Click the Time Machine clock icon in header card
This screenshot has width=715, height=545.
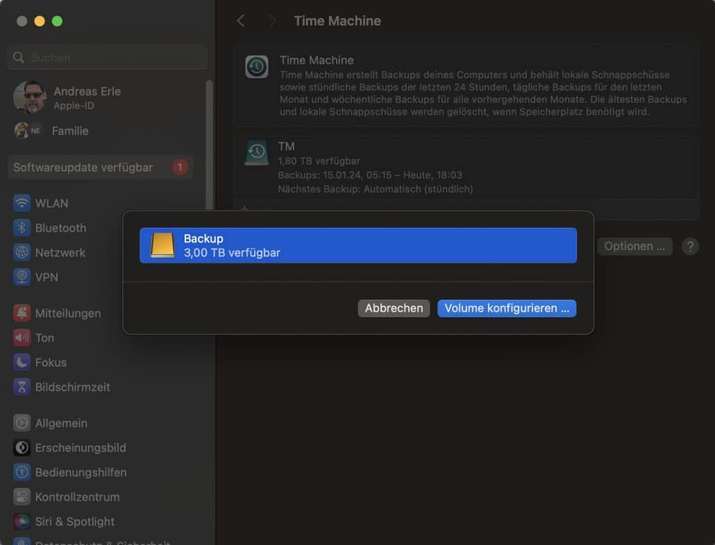(257, 67)
